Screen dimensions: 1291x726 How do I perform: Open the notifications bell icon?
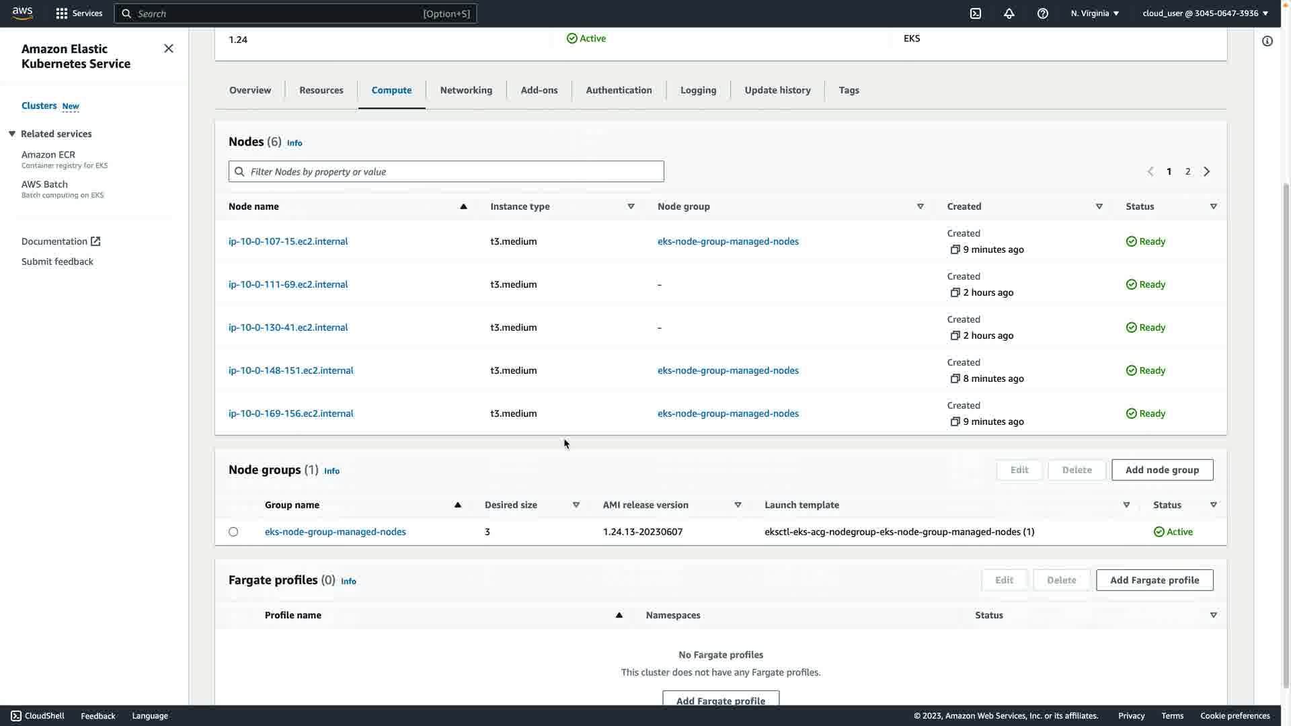(x=1009, y=13)
